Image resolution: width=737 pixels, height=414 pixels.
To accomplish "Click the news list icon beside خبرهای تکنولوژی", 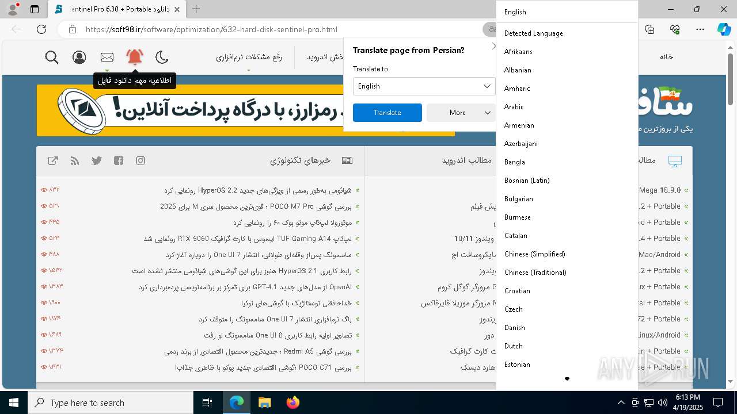I will (347, 160).
